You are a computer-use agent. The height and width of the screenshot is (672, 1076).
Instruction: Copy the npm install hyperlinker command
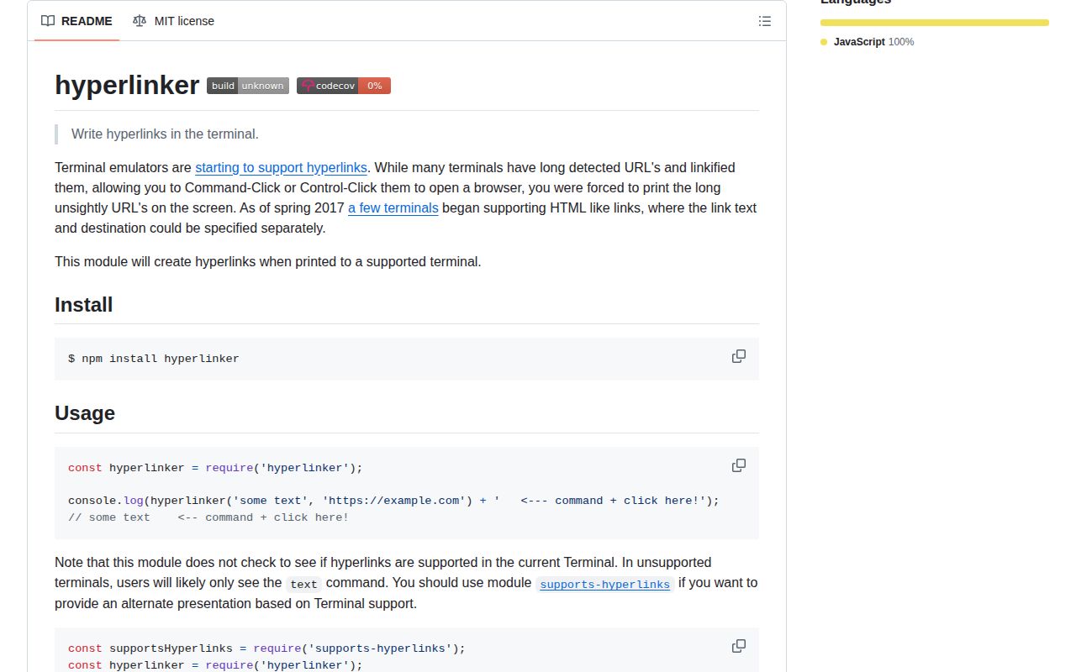tap(739, 356)
